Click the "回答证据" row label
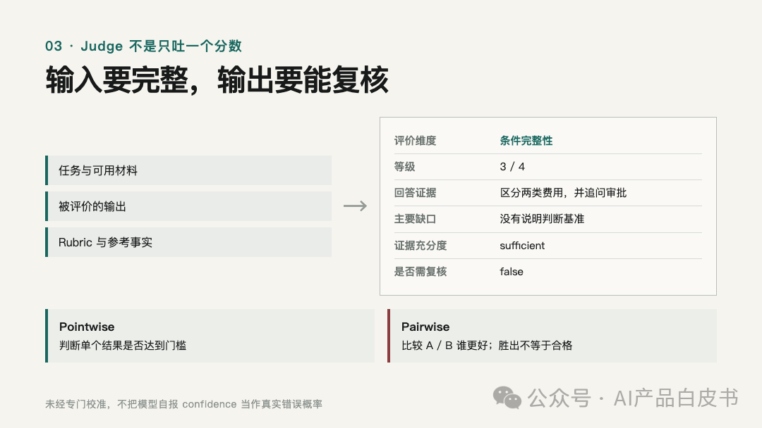This screenshot has height=428, width=762. pos(415,192)
